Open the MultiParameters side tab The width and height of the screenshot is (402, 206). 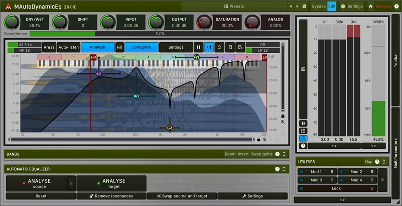[x=395, y=153]
